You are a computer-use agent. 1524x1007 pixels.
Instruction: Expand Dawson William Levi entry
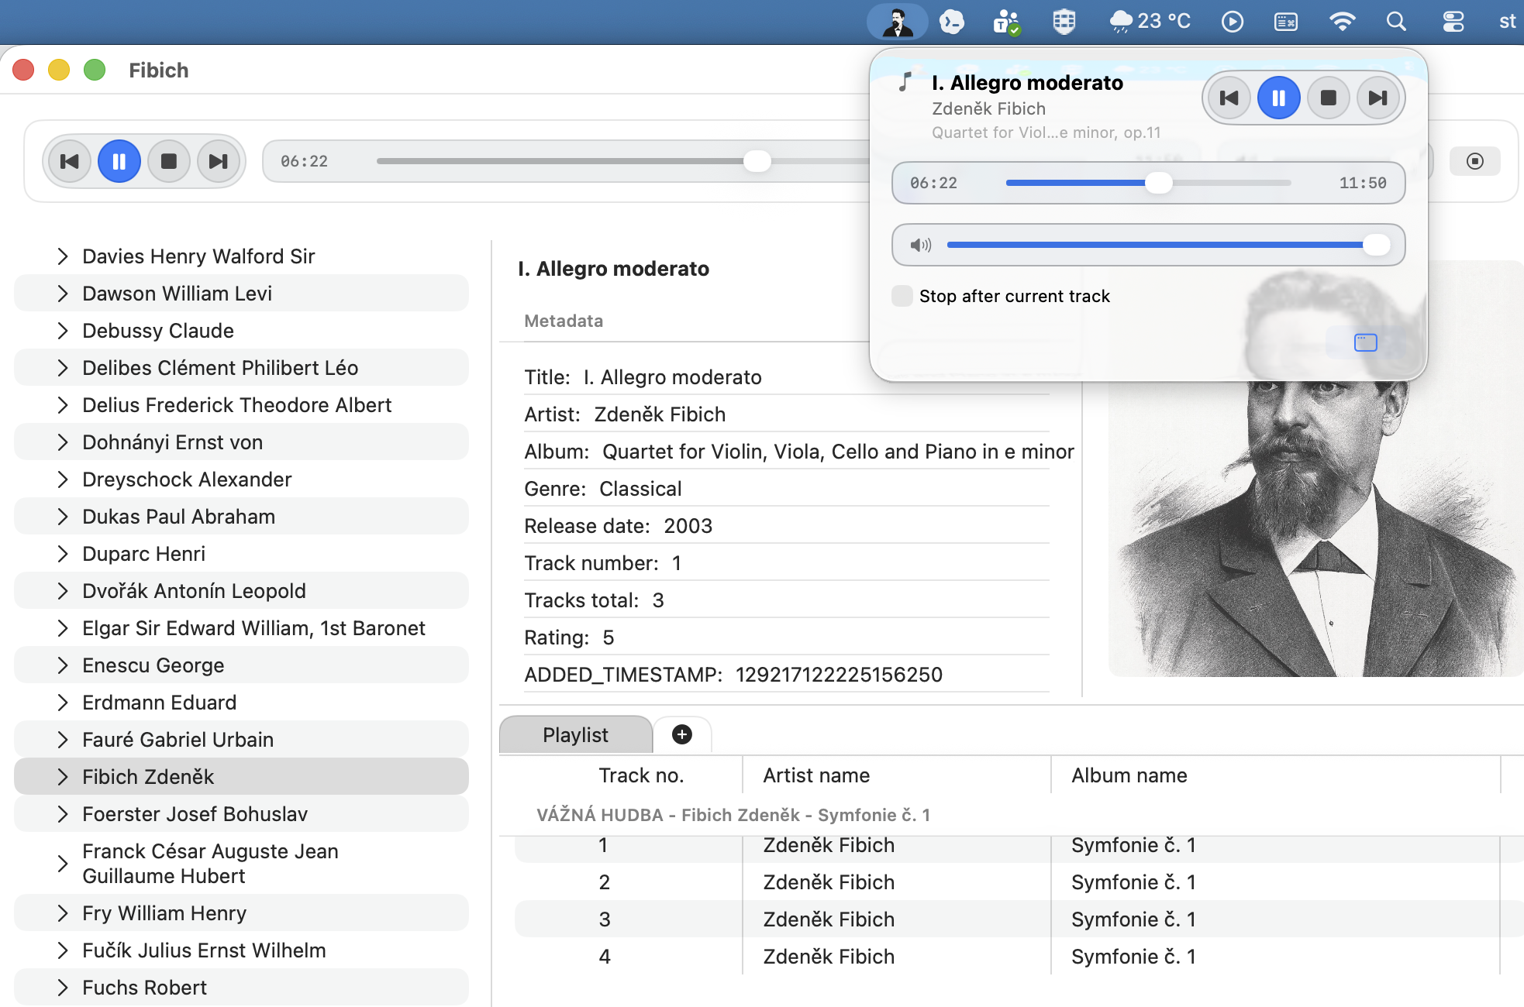63,294
